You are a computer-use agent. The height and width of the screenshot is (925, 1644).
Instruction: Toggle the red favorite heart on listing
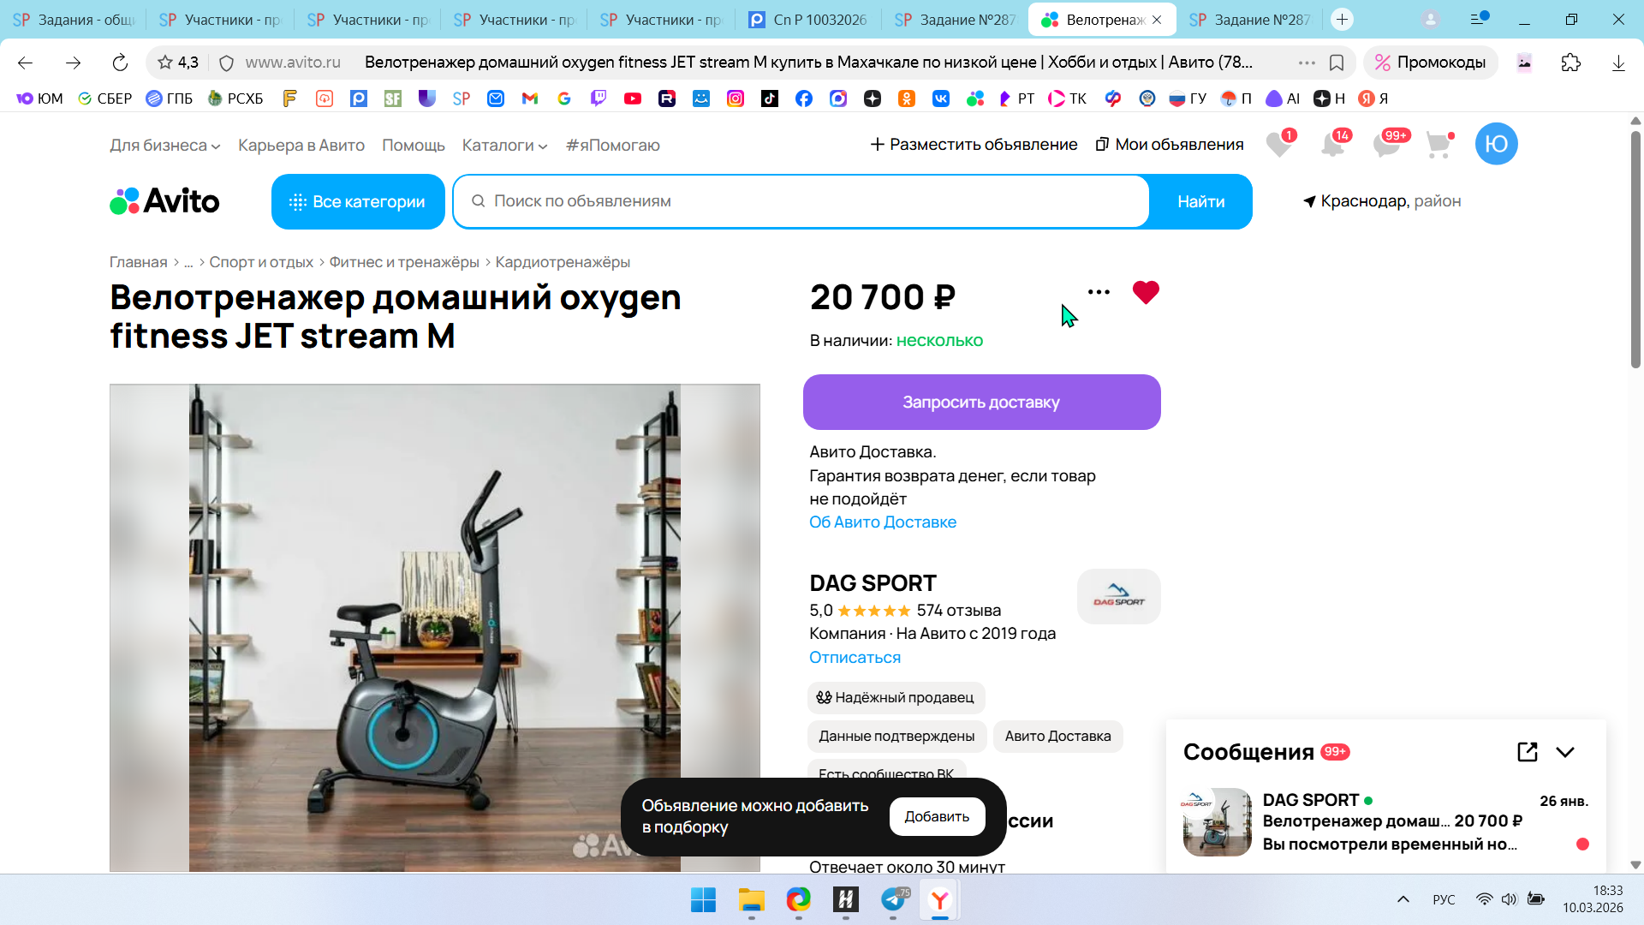(1145, 293)
